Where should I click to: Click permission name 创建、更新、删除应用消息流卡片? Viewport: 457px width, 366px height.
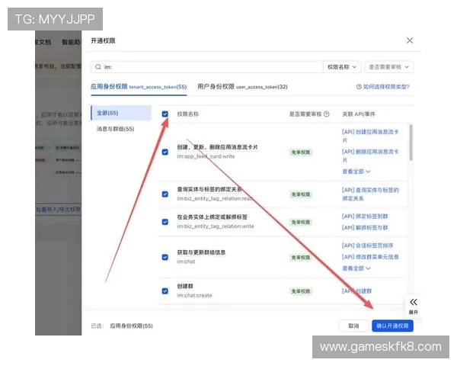217,147
